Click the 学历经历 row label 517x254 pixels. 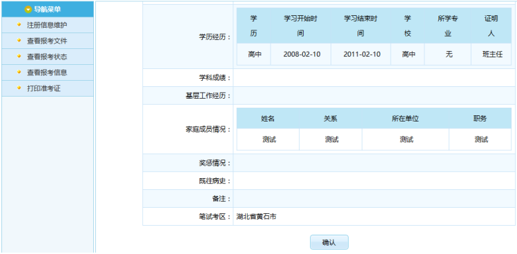pos(214,37)
